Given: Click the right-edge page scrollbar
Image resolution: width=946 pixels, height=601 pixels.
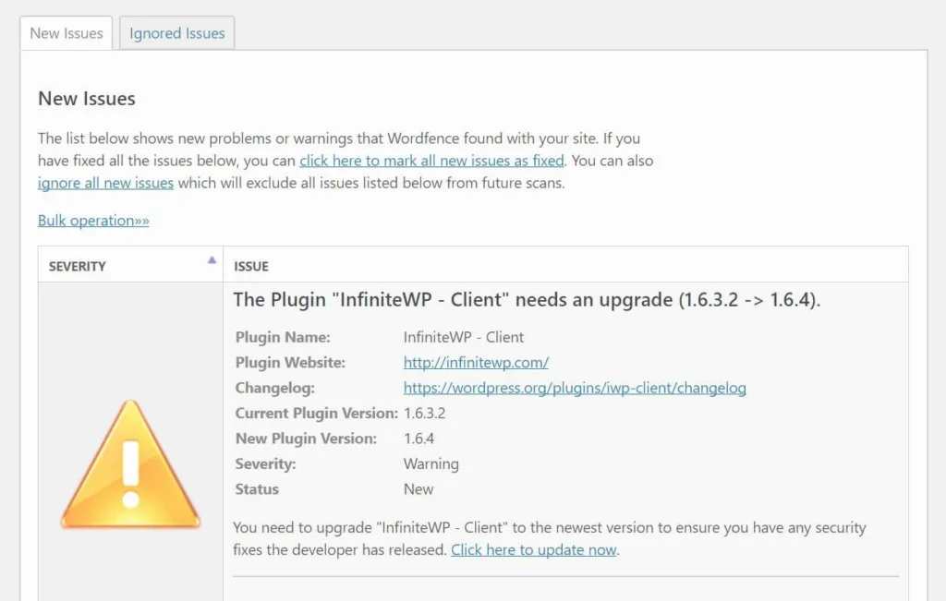Looking at the screenshot, I should 940,300.
